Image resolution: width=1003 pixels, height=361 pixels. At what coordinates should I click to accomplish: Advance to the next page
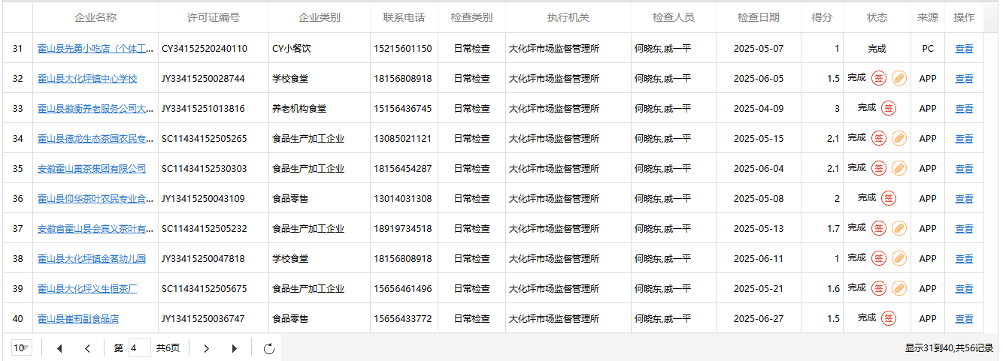[x=207, y=348]
